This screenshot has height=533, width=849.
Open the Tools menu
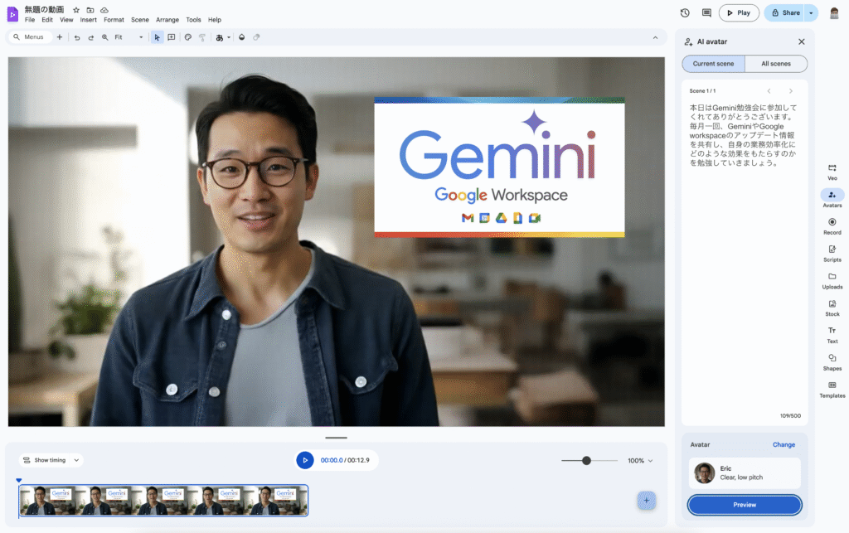(193, 20)
